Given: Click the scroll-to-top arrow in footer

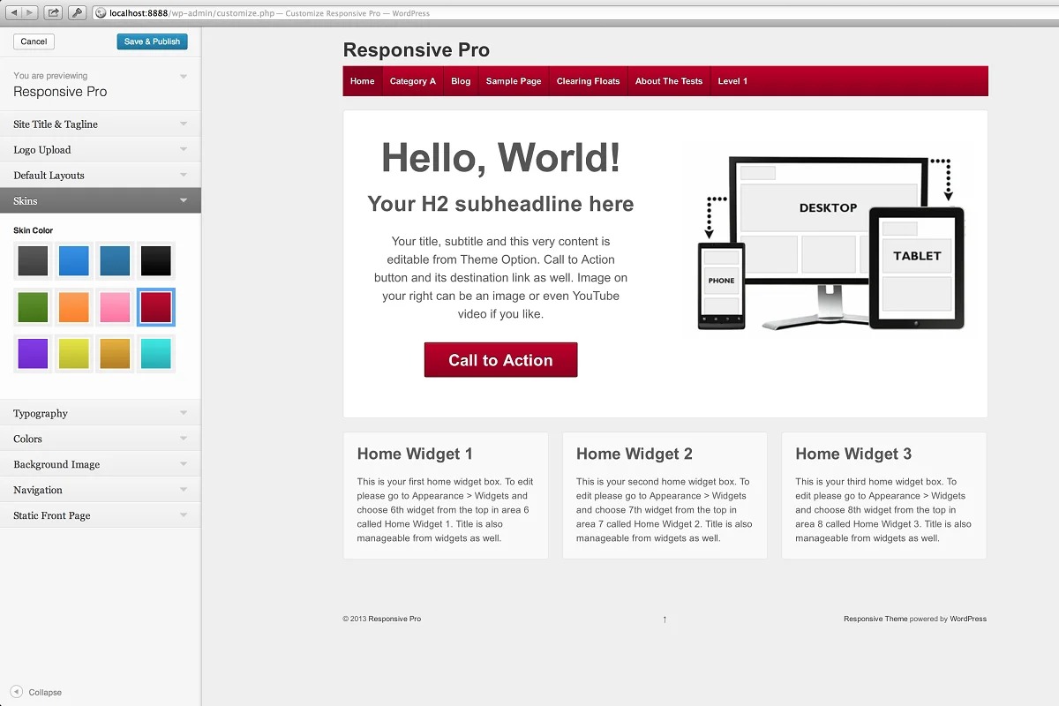Looking at the screenshot, I should point(665,620).
